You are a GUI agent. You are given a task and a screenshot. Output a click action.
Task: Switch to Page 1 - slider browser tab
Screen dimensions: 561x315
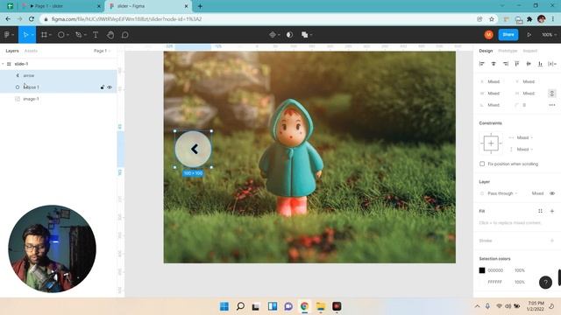60,6
